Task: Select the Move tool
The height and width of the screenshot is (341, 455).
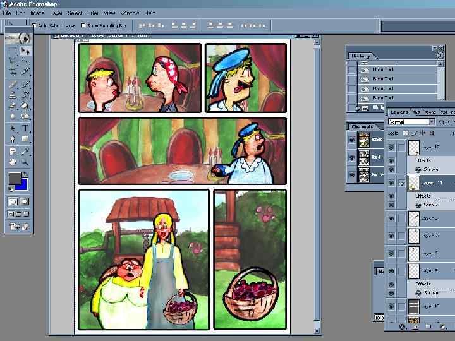Action: tap(25, 52)
